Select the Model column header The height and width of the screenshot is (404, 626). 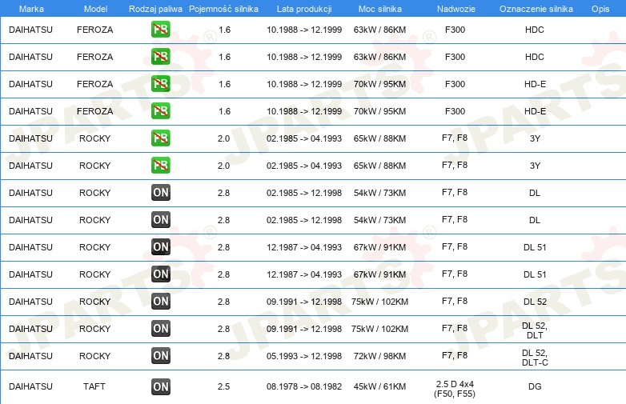coord(95,9)
